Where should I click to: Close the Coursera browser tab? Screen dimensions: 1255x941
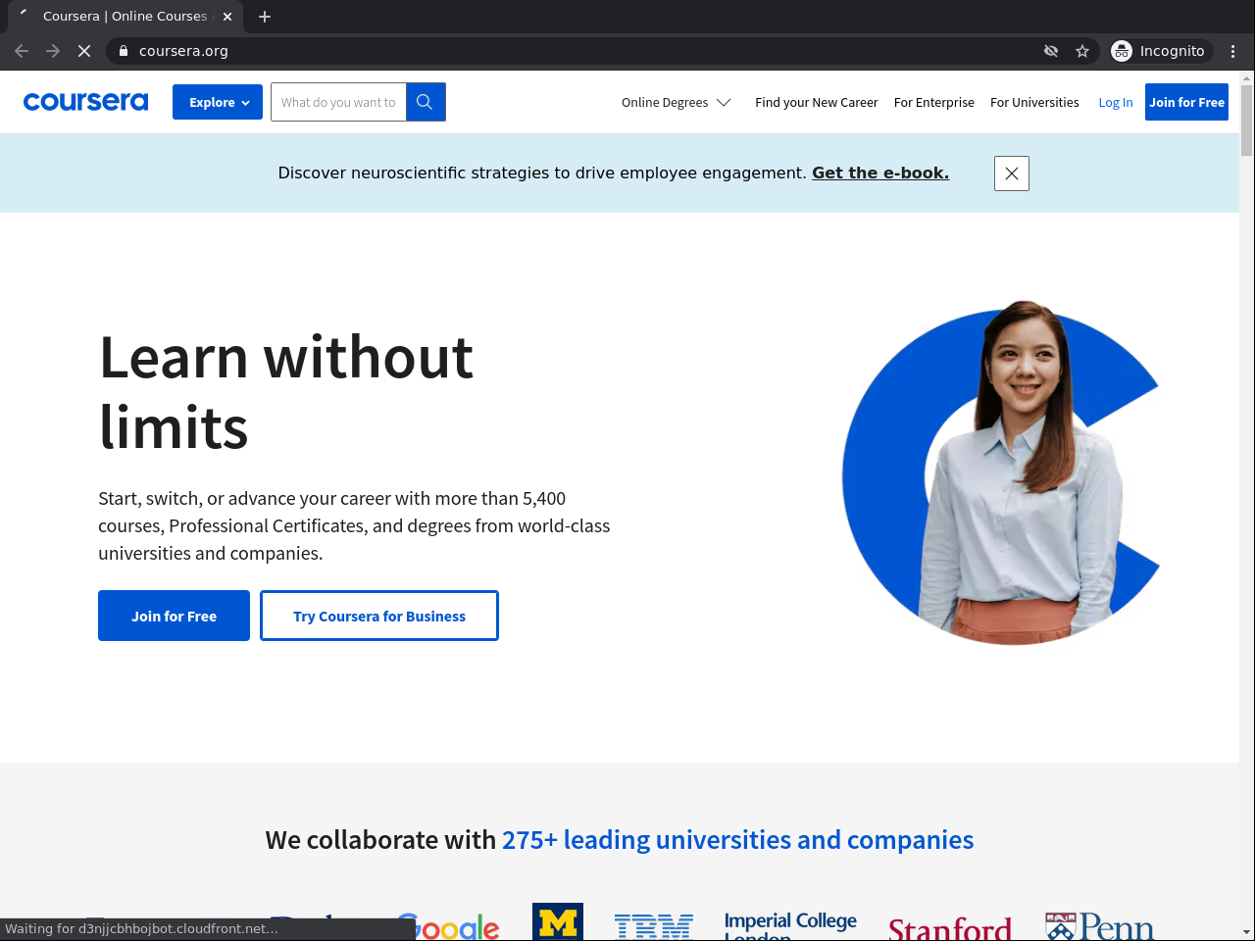pyautogui.click(x=227, y=17)
